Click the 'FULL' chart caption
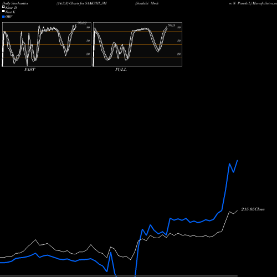Image resolution: width=277 pixels, height=277 pixels. click(x=121, y=70)
